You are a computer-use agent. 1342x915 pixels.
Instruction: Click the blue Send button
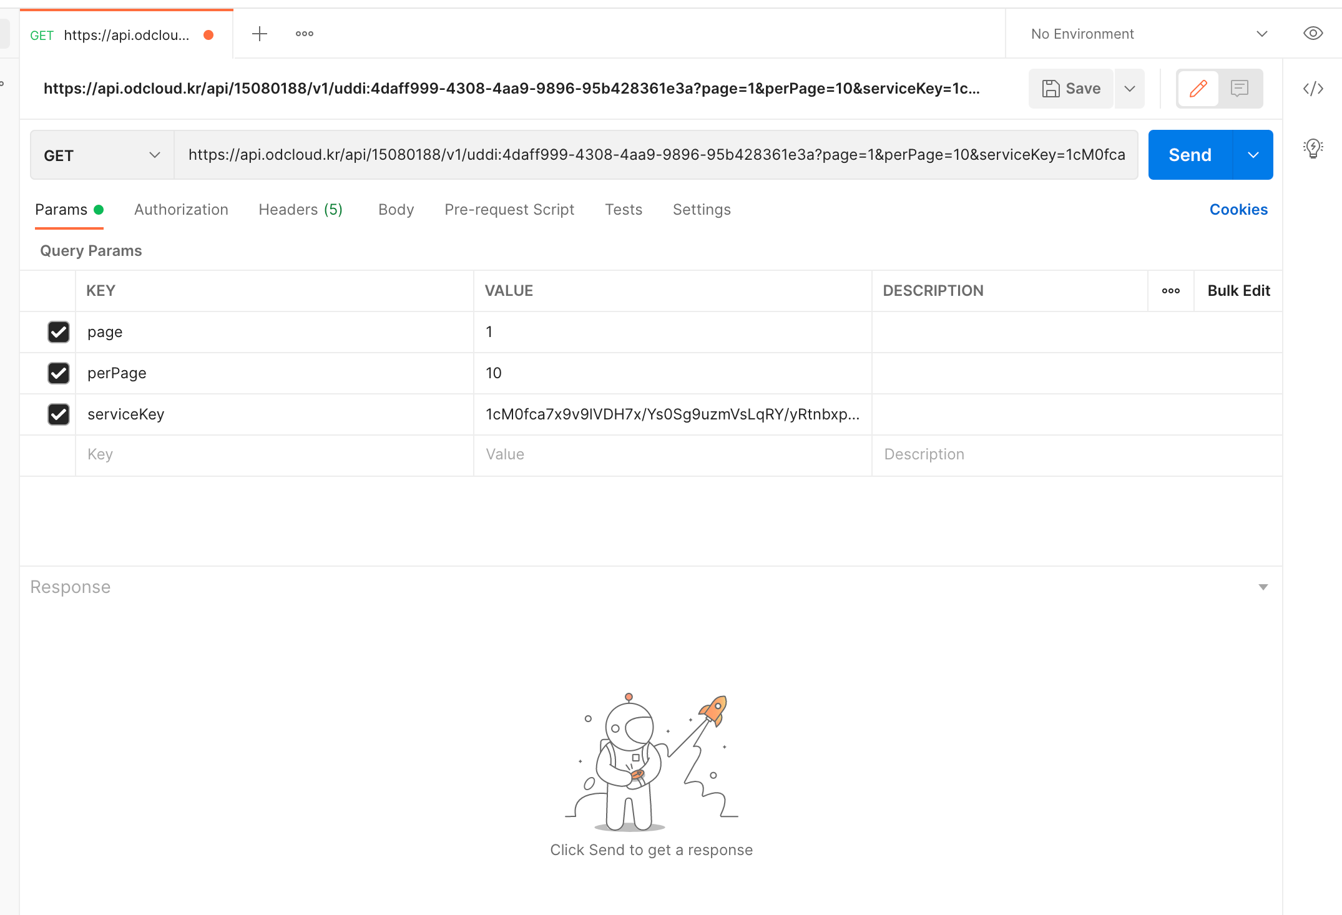[x=1190, y=155]
